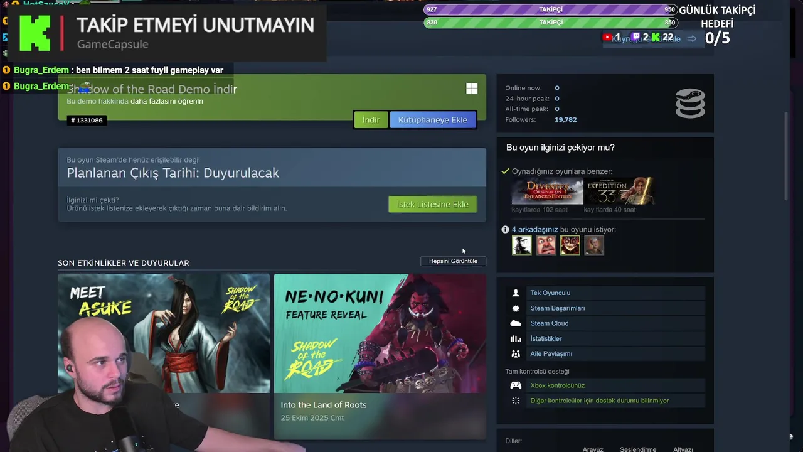The image size is (803, 452).
Task: Open Divinity Original Sin Enhanced Edition thumbnail
Action: pos(547,191)
